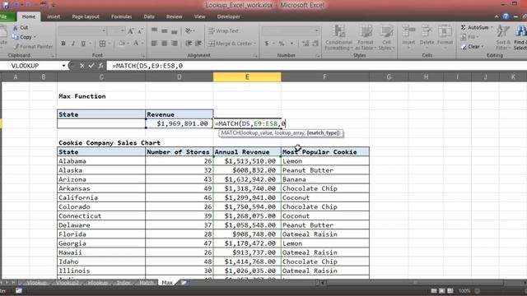Open Cell Styles gallery
The image size is (527, 296).
[x=386, y=38]
